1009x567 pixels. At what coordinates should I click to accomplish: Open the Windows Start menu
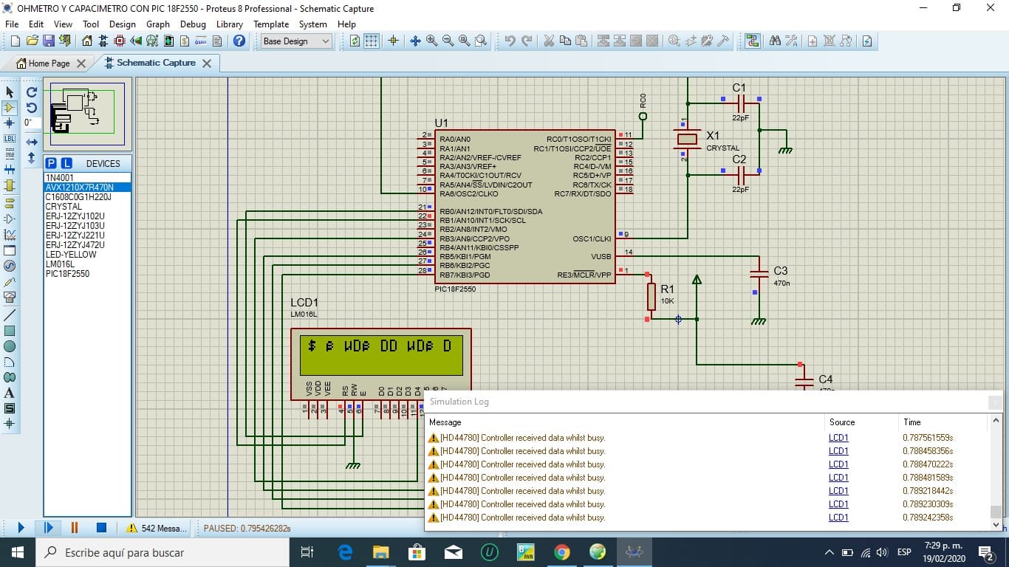click(17, 552)
